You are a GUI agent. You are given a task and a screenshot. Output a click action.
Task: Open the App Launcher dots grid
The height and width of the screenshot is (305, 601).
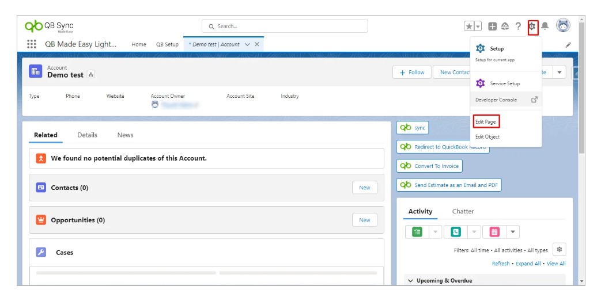(32, 44)
